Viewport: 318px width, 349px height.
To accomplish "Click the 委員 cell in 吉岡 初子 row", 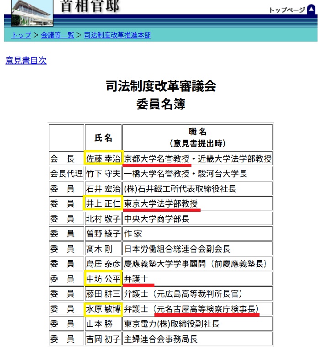I will tap(67, 339).
